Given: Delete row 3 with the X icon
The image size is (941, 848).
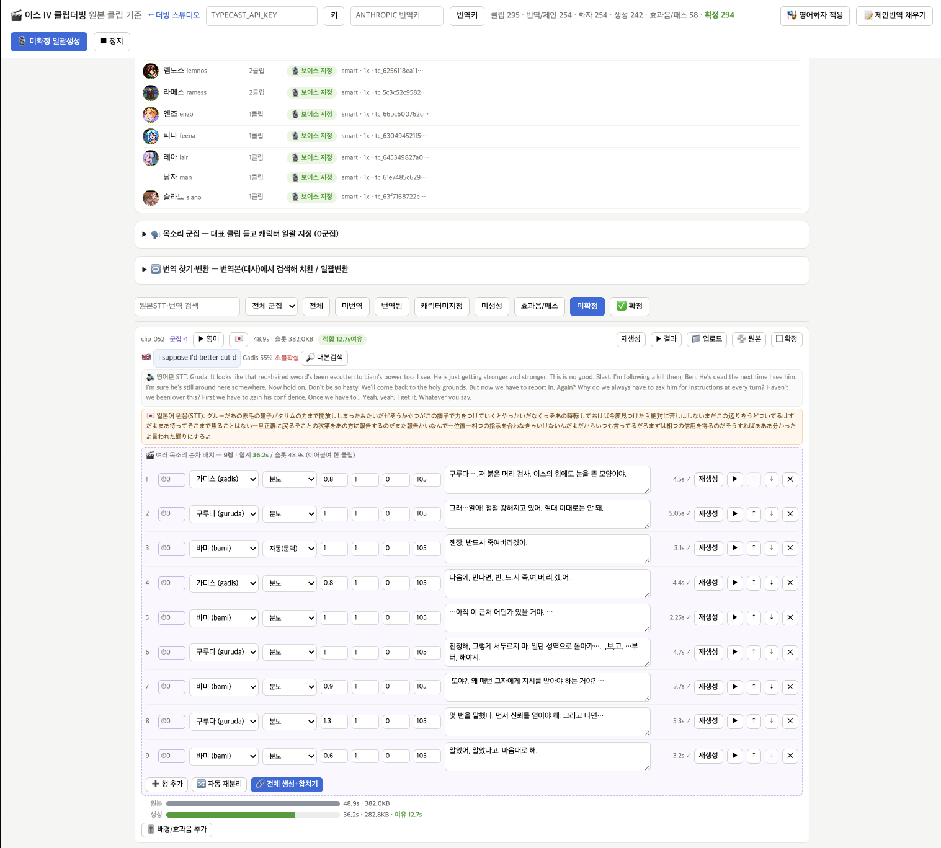Looking at the screenshot, I should [790, 548].
